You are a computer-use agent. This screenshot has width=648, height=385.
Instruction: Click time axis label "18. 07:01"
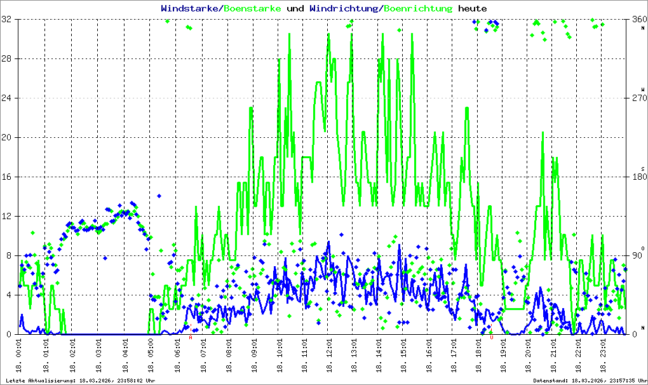(x=203, y=355)
